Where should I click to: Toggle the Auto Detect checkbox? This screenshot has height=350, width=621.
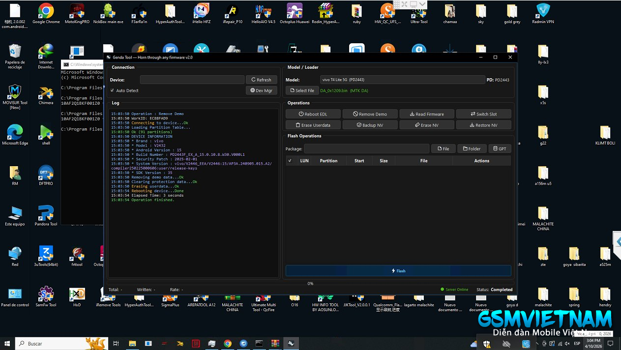113,90
